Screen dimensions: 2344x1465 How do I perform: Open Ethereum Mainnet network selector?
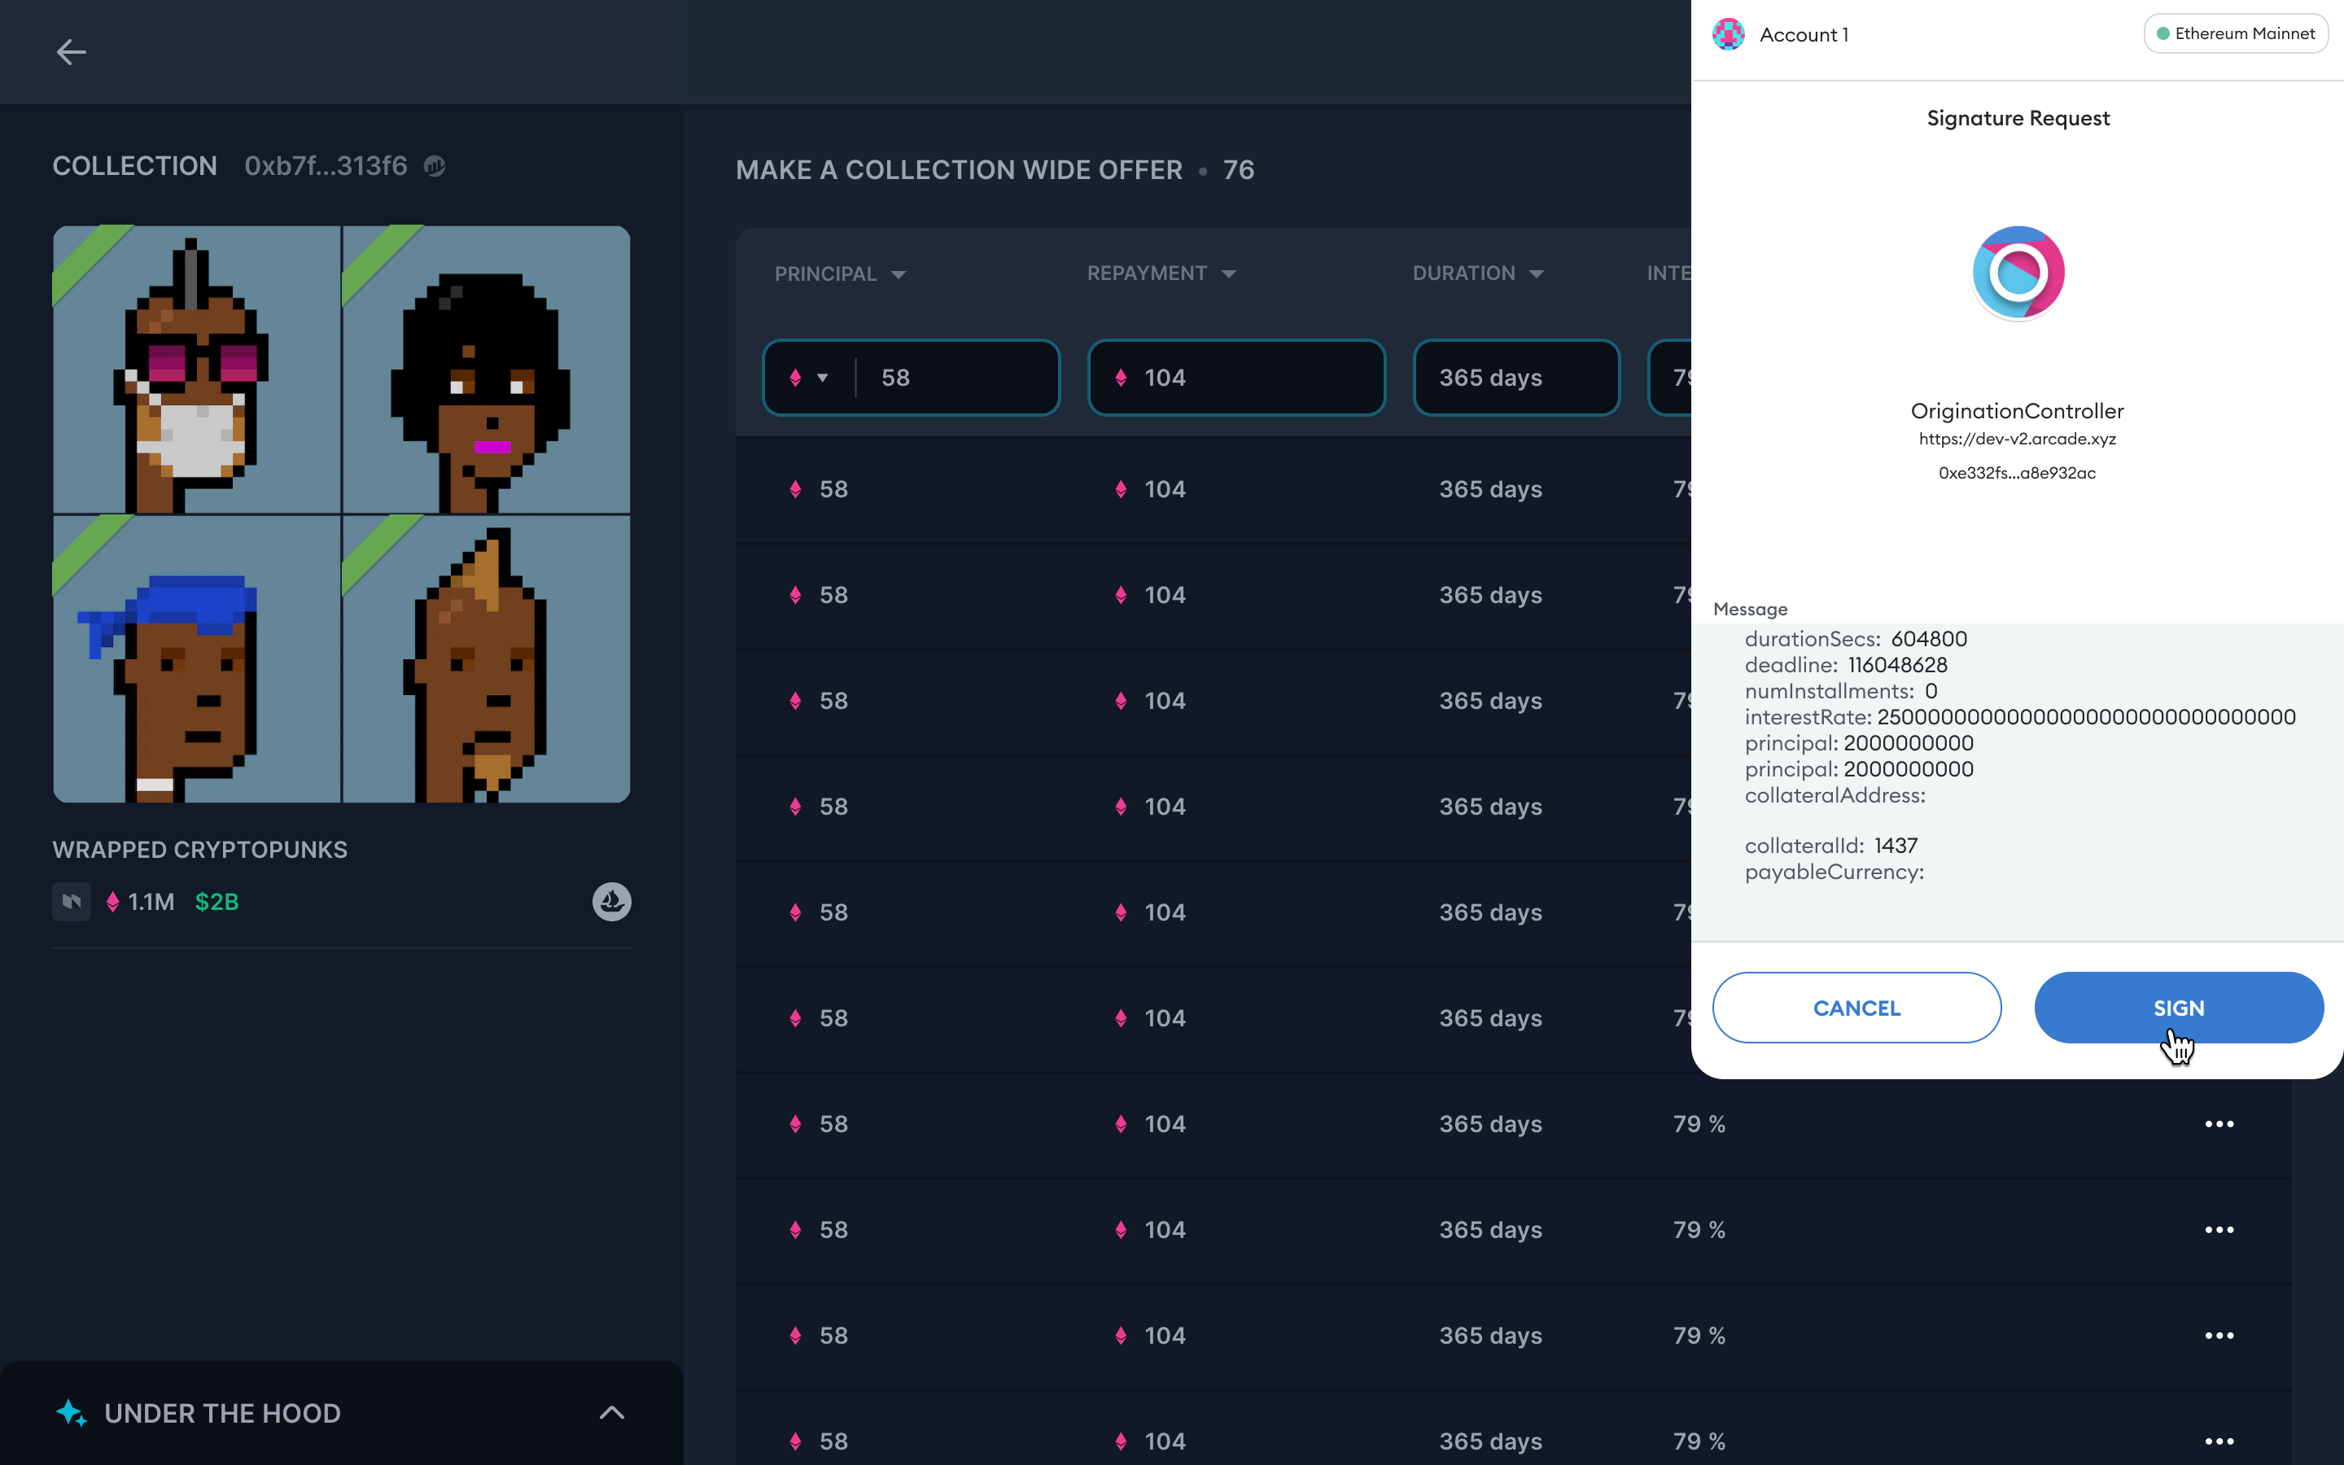pyautogui.click(x=2236, y=34)
